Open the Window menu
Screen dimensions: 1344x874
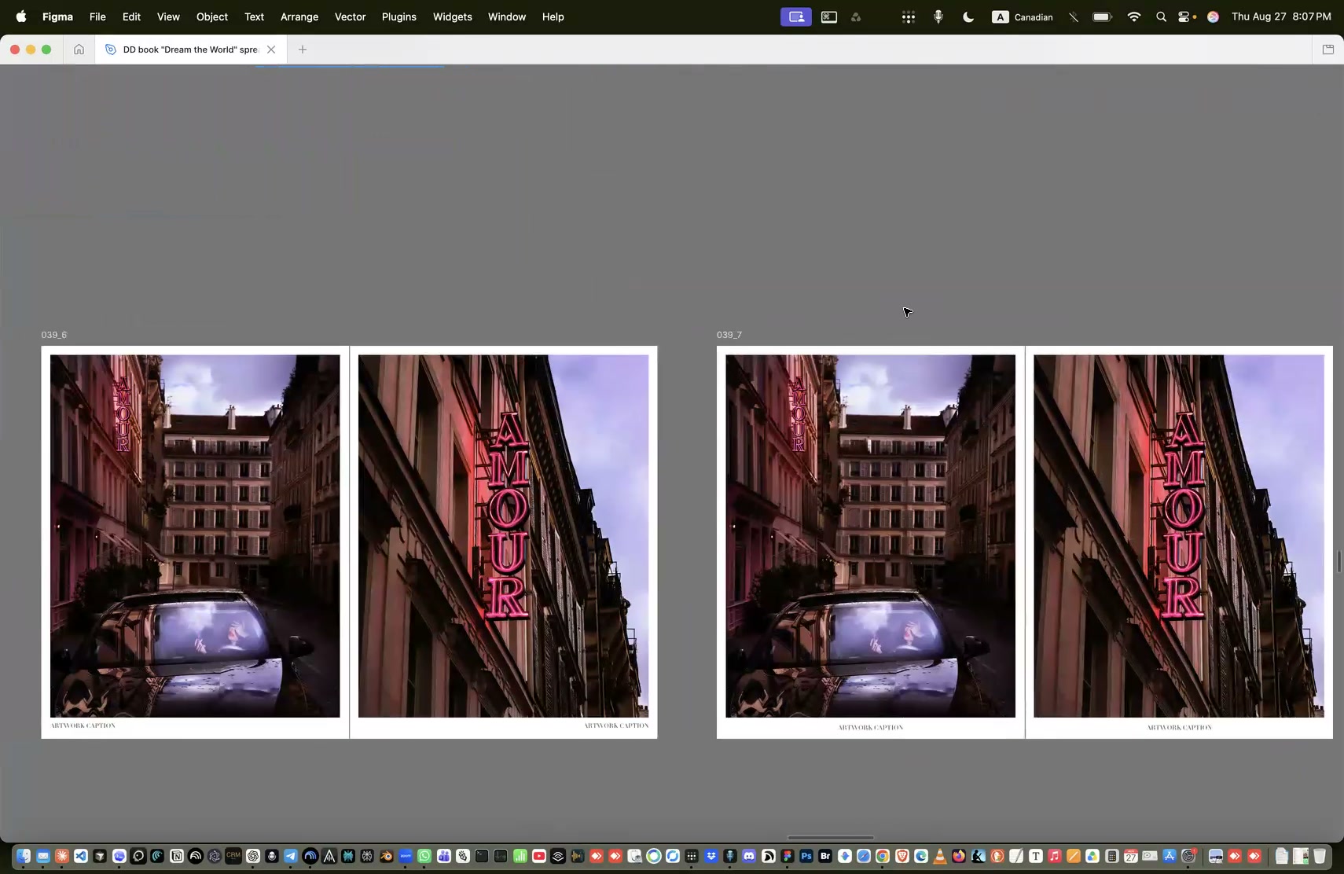507,17
